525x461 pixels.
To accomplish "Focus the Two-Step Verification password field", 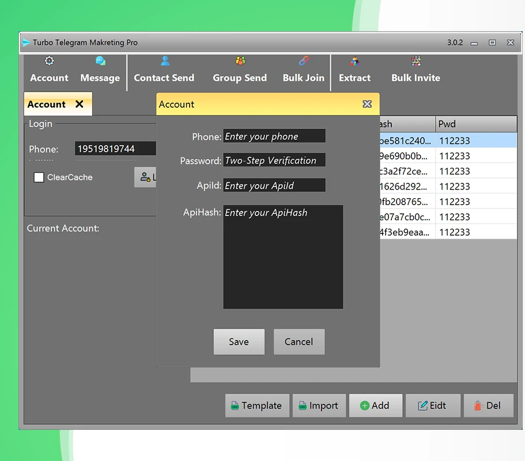I will (x=274, y=160).
